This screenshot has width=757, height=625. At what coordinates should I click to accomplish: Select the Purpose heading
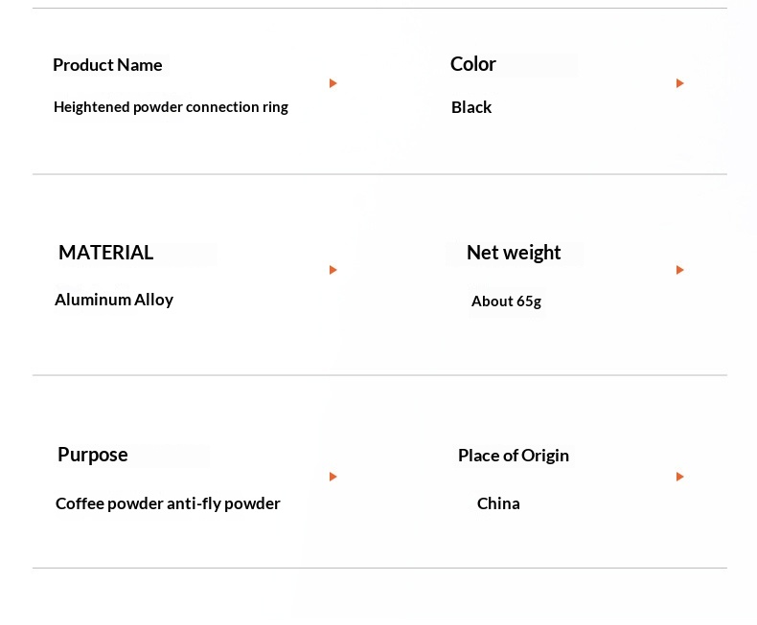(x=93, y=455)
